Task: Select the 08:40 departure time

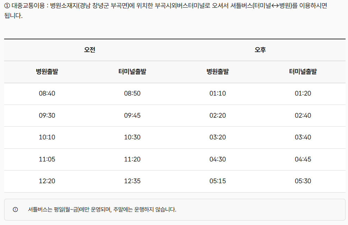Action: [x=46, y=93]
